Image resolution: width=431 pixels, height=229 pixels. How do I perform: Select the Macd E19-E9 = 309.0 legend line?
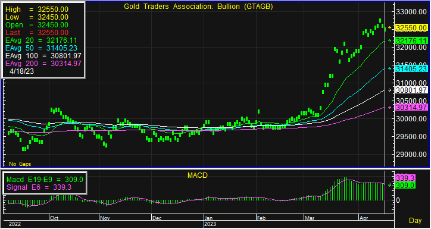pyautogui.click(x=45, y=180)
